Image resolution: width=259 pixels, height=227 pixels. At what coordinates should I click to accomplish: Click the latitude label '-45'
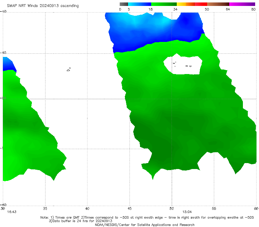[3, 53]
